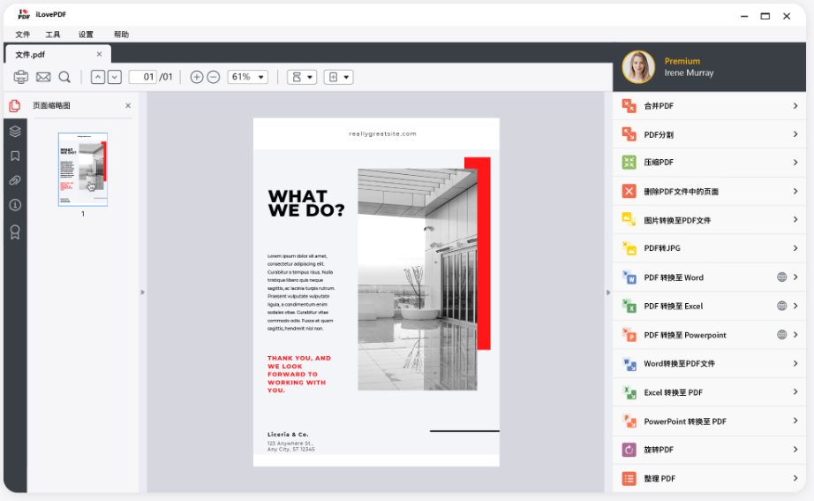Viewport: 814px width, 501px height.
Task: Open the search magnifier tool
Action: [x=64, y=77]
